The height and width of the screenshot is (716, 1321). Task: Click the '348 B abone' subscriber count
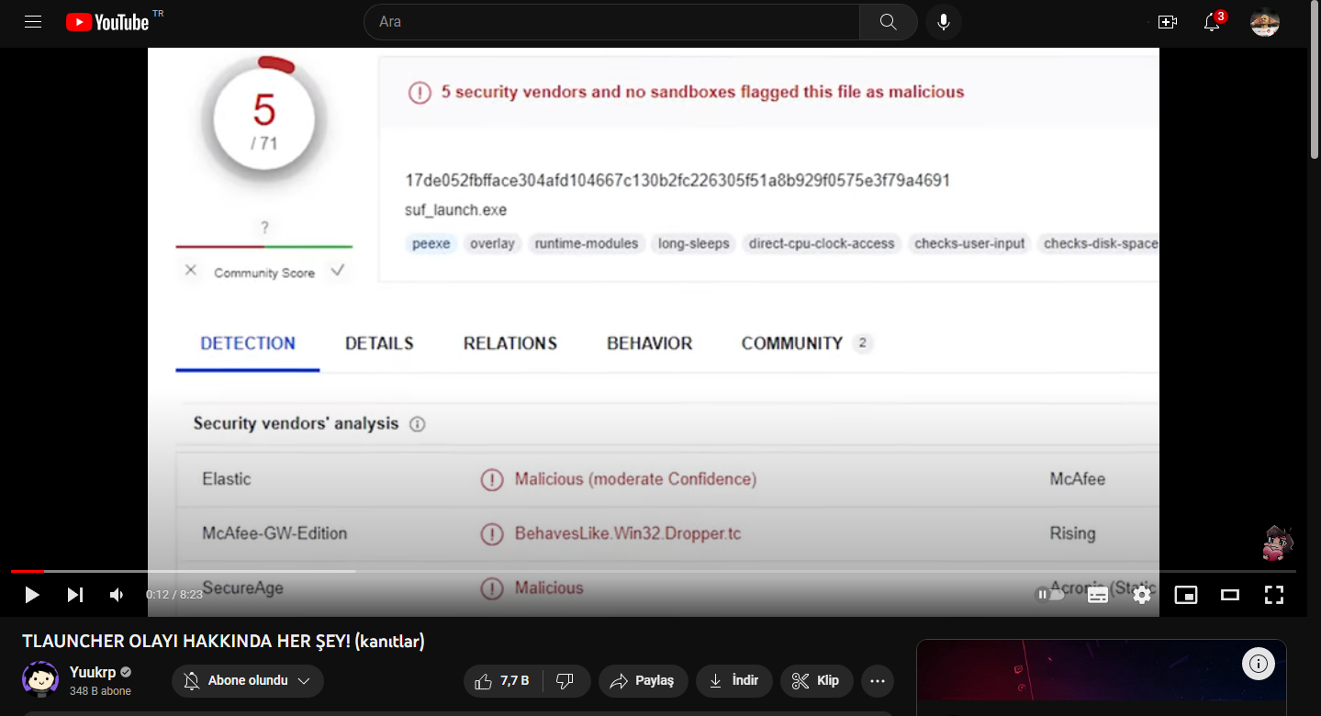click(x=100, y=691)
